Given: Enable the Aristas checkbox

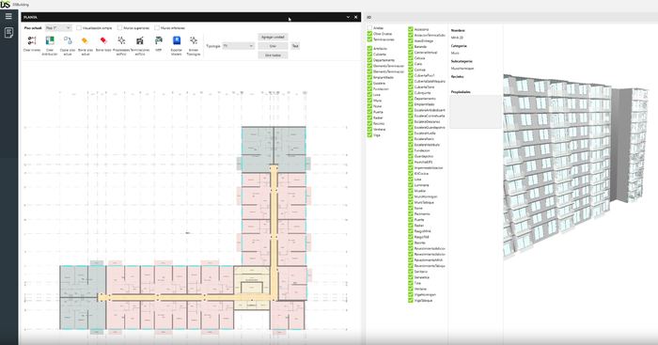Looking at the screenshot, I should pos(369,27).
